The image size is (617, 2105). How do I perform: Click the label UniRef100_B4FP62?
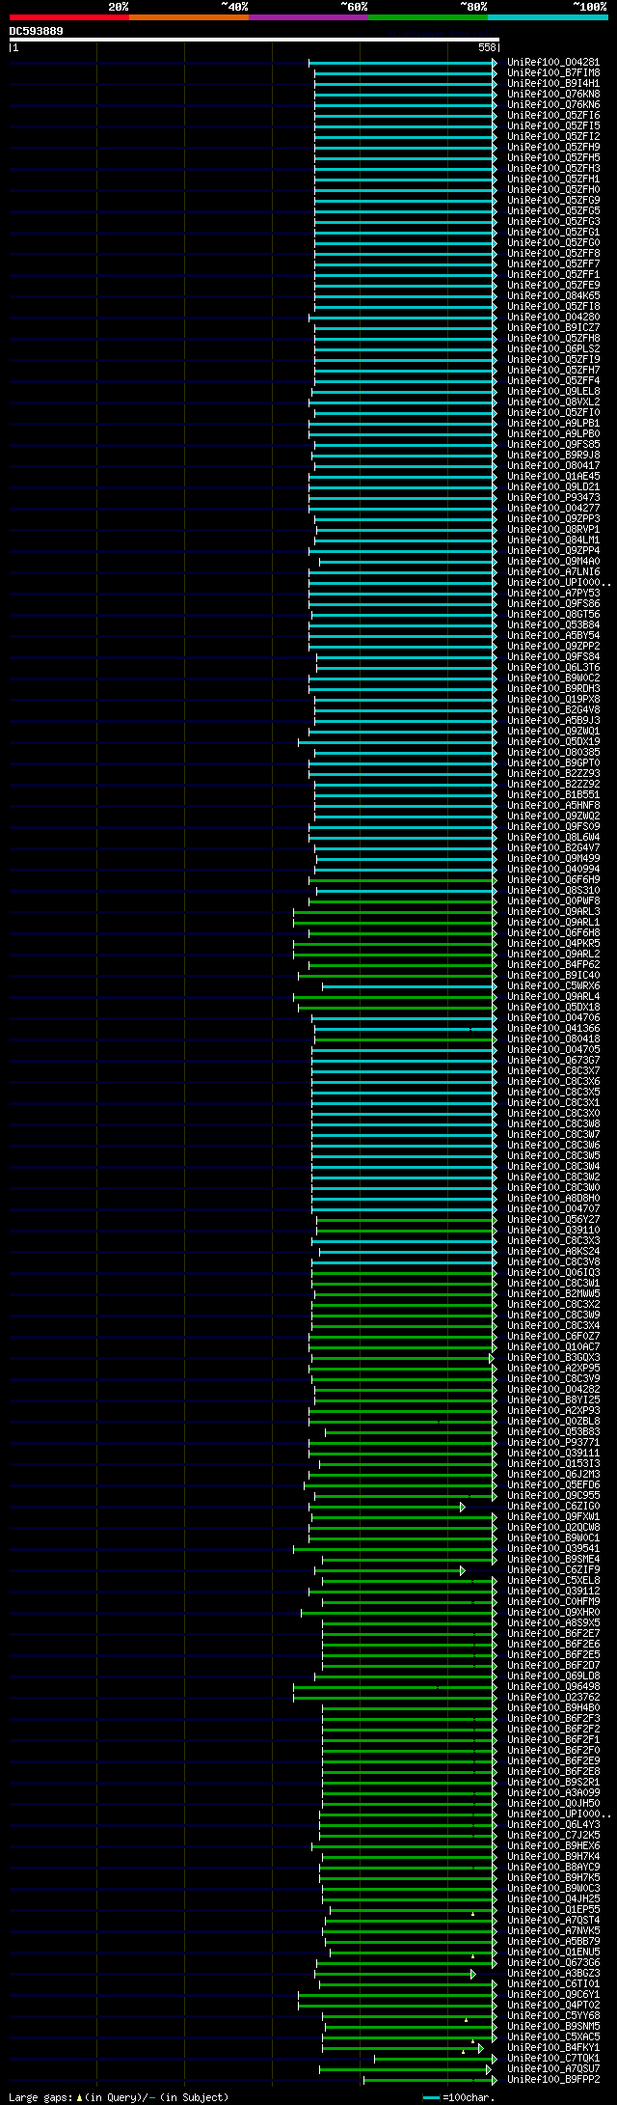click(553, 965)
